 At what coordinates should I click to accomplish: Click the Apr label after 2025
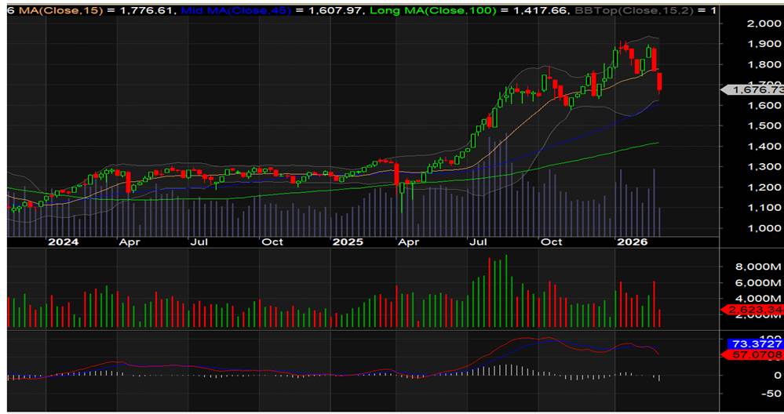point(409,242)
